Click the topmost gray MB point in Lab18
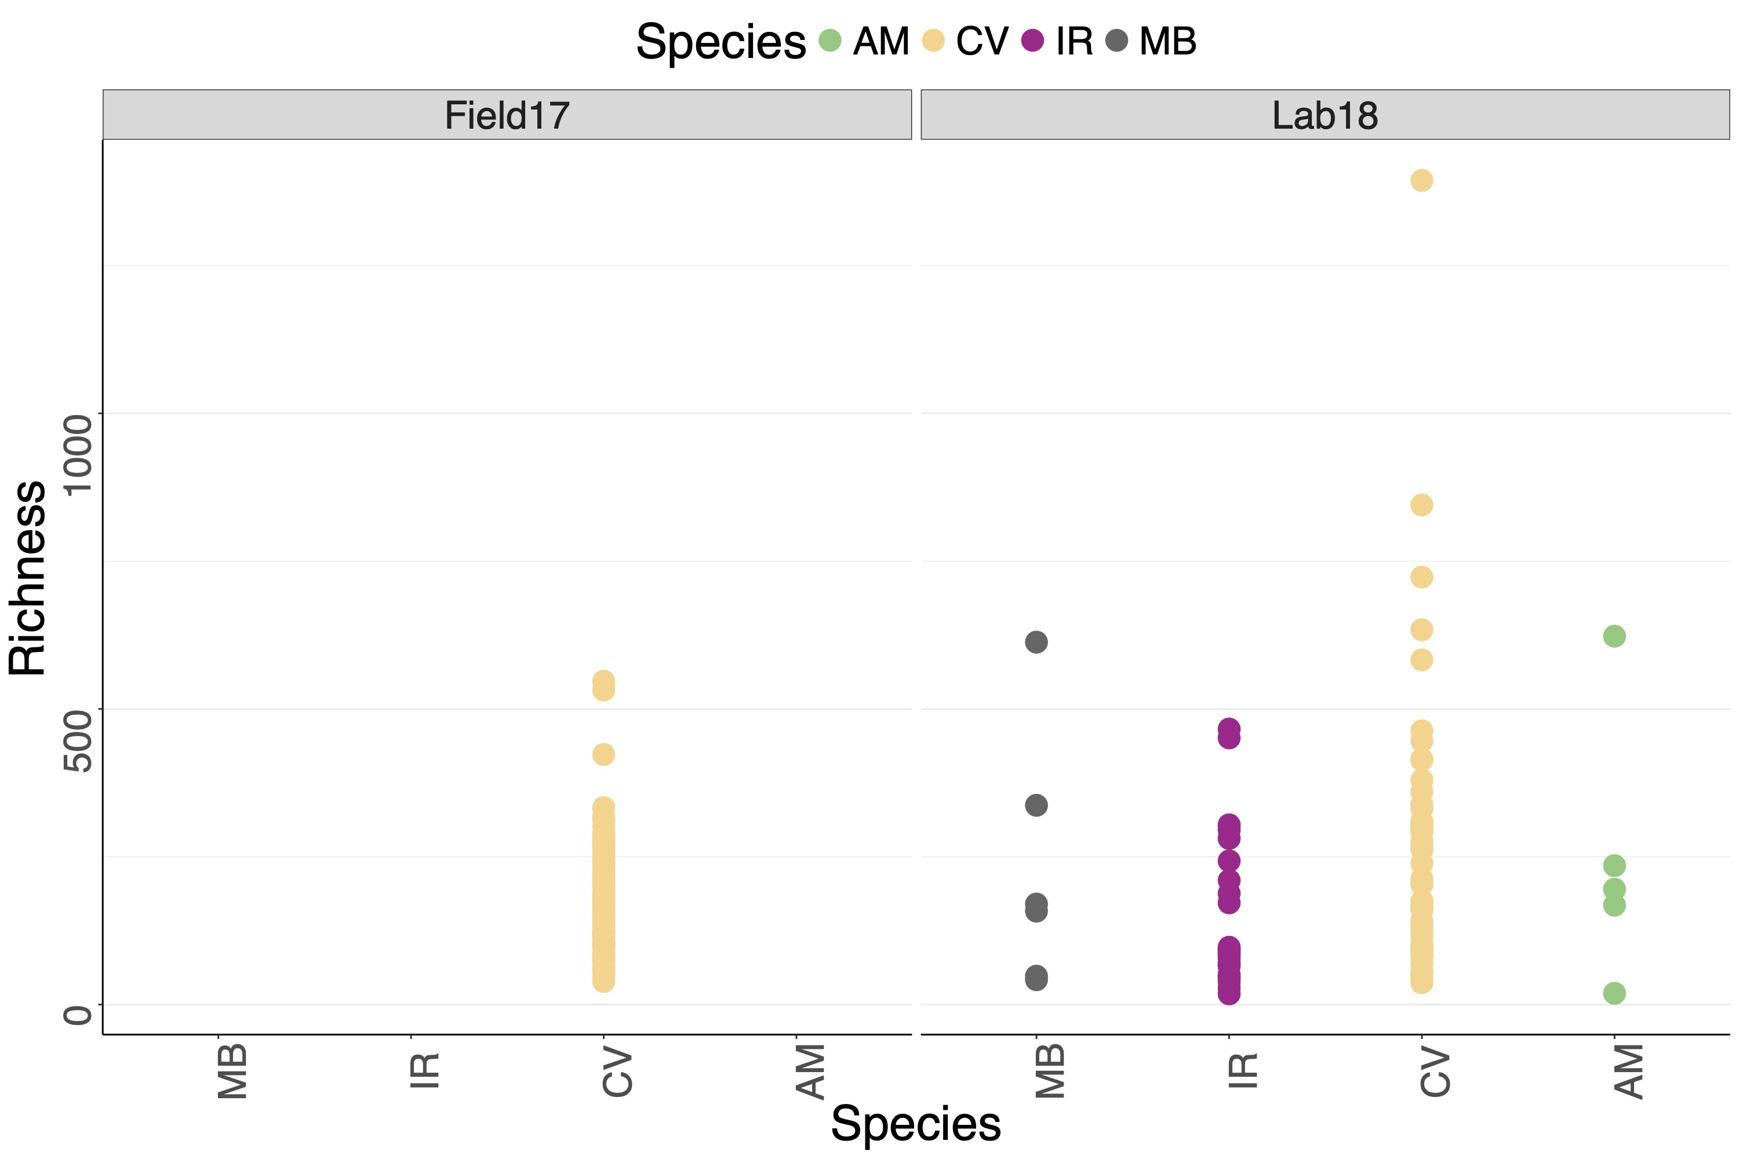Image resolution: width=1739 pixels, height=1159 pixels. pos(1036,642)
